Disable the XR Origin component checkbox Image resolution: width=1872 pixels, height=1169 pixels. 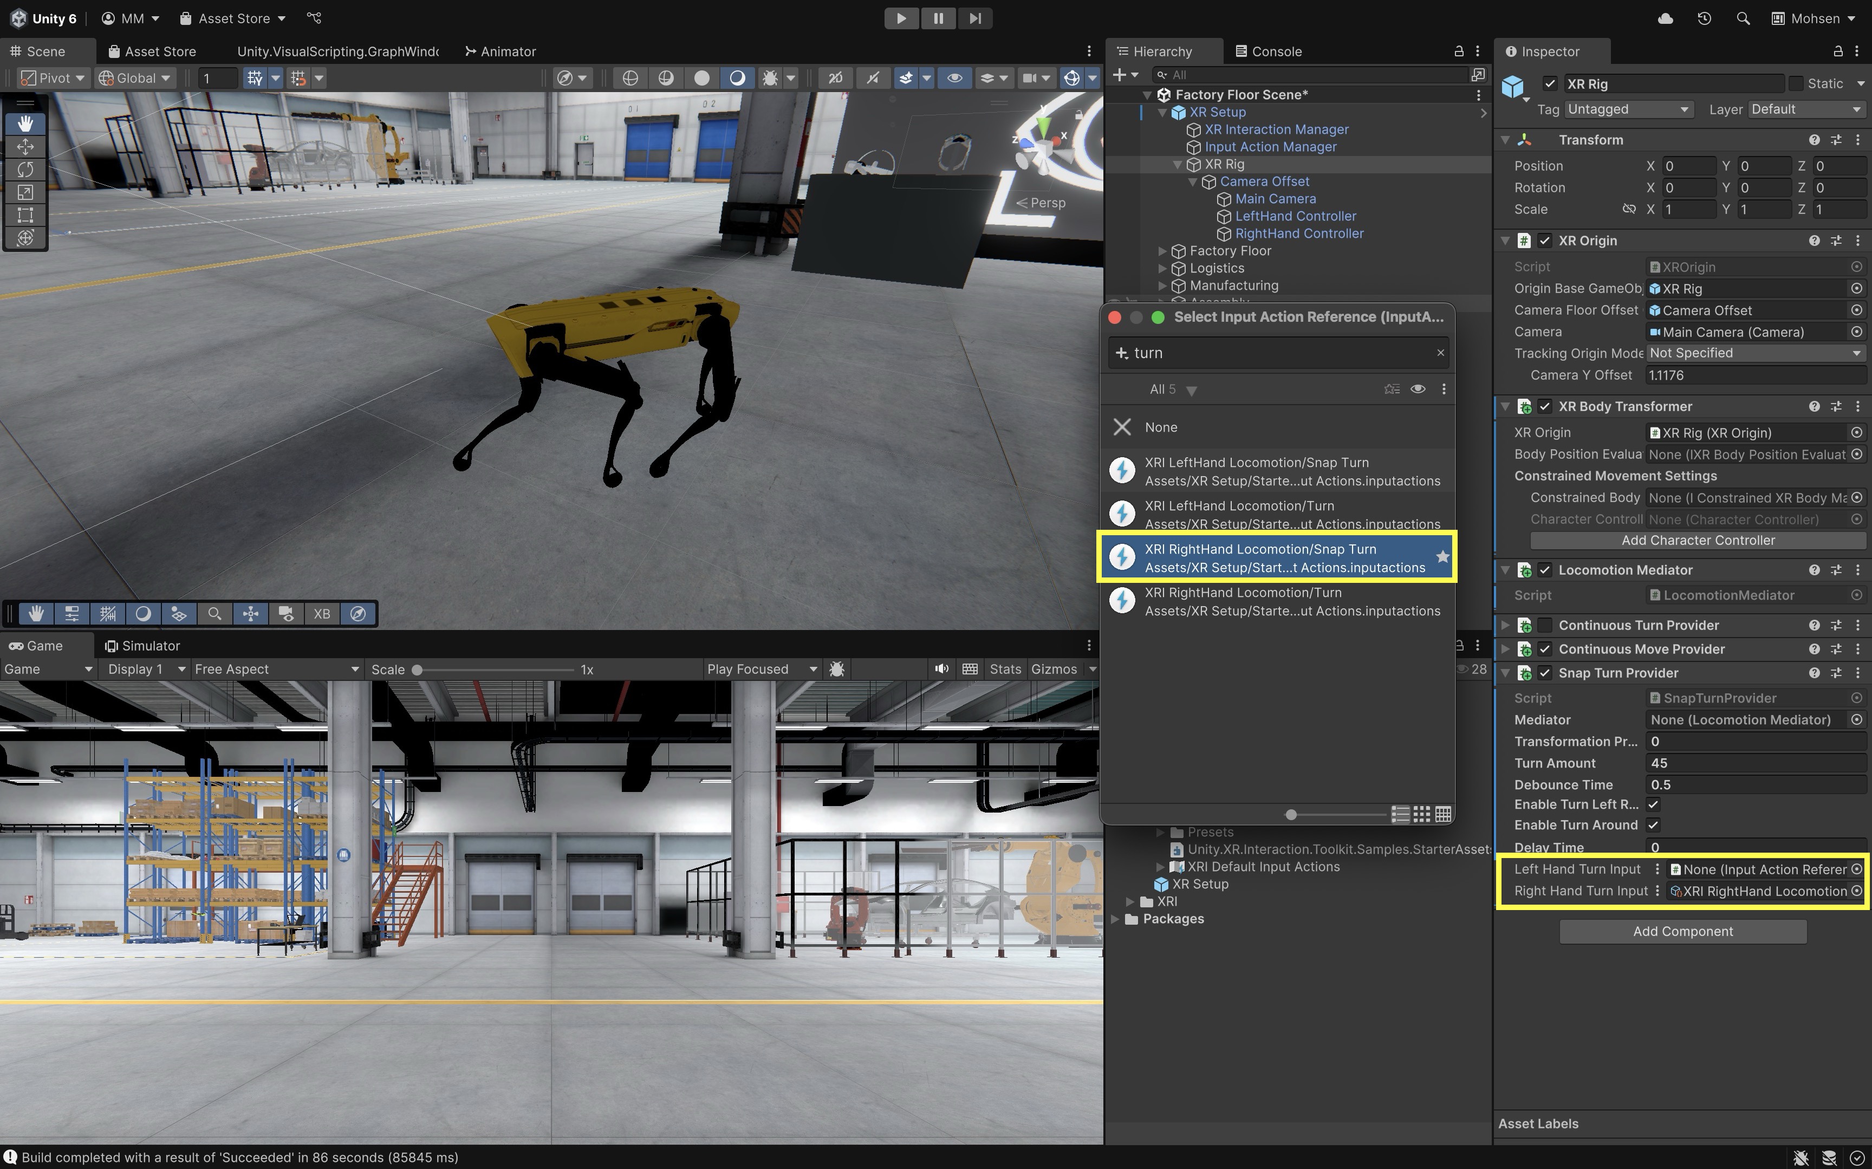point(1544,241)
